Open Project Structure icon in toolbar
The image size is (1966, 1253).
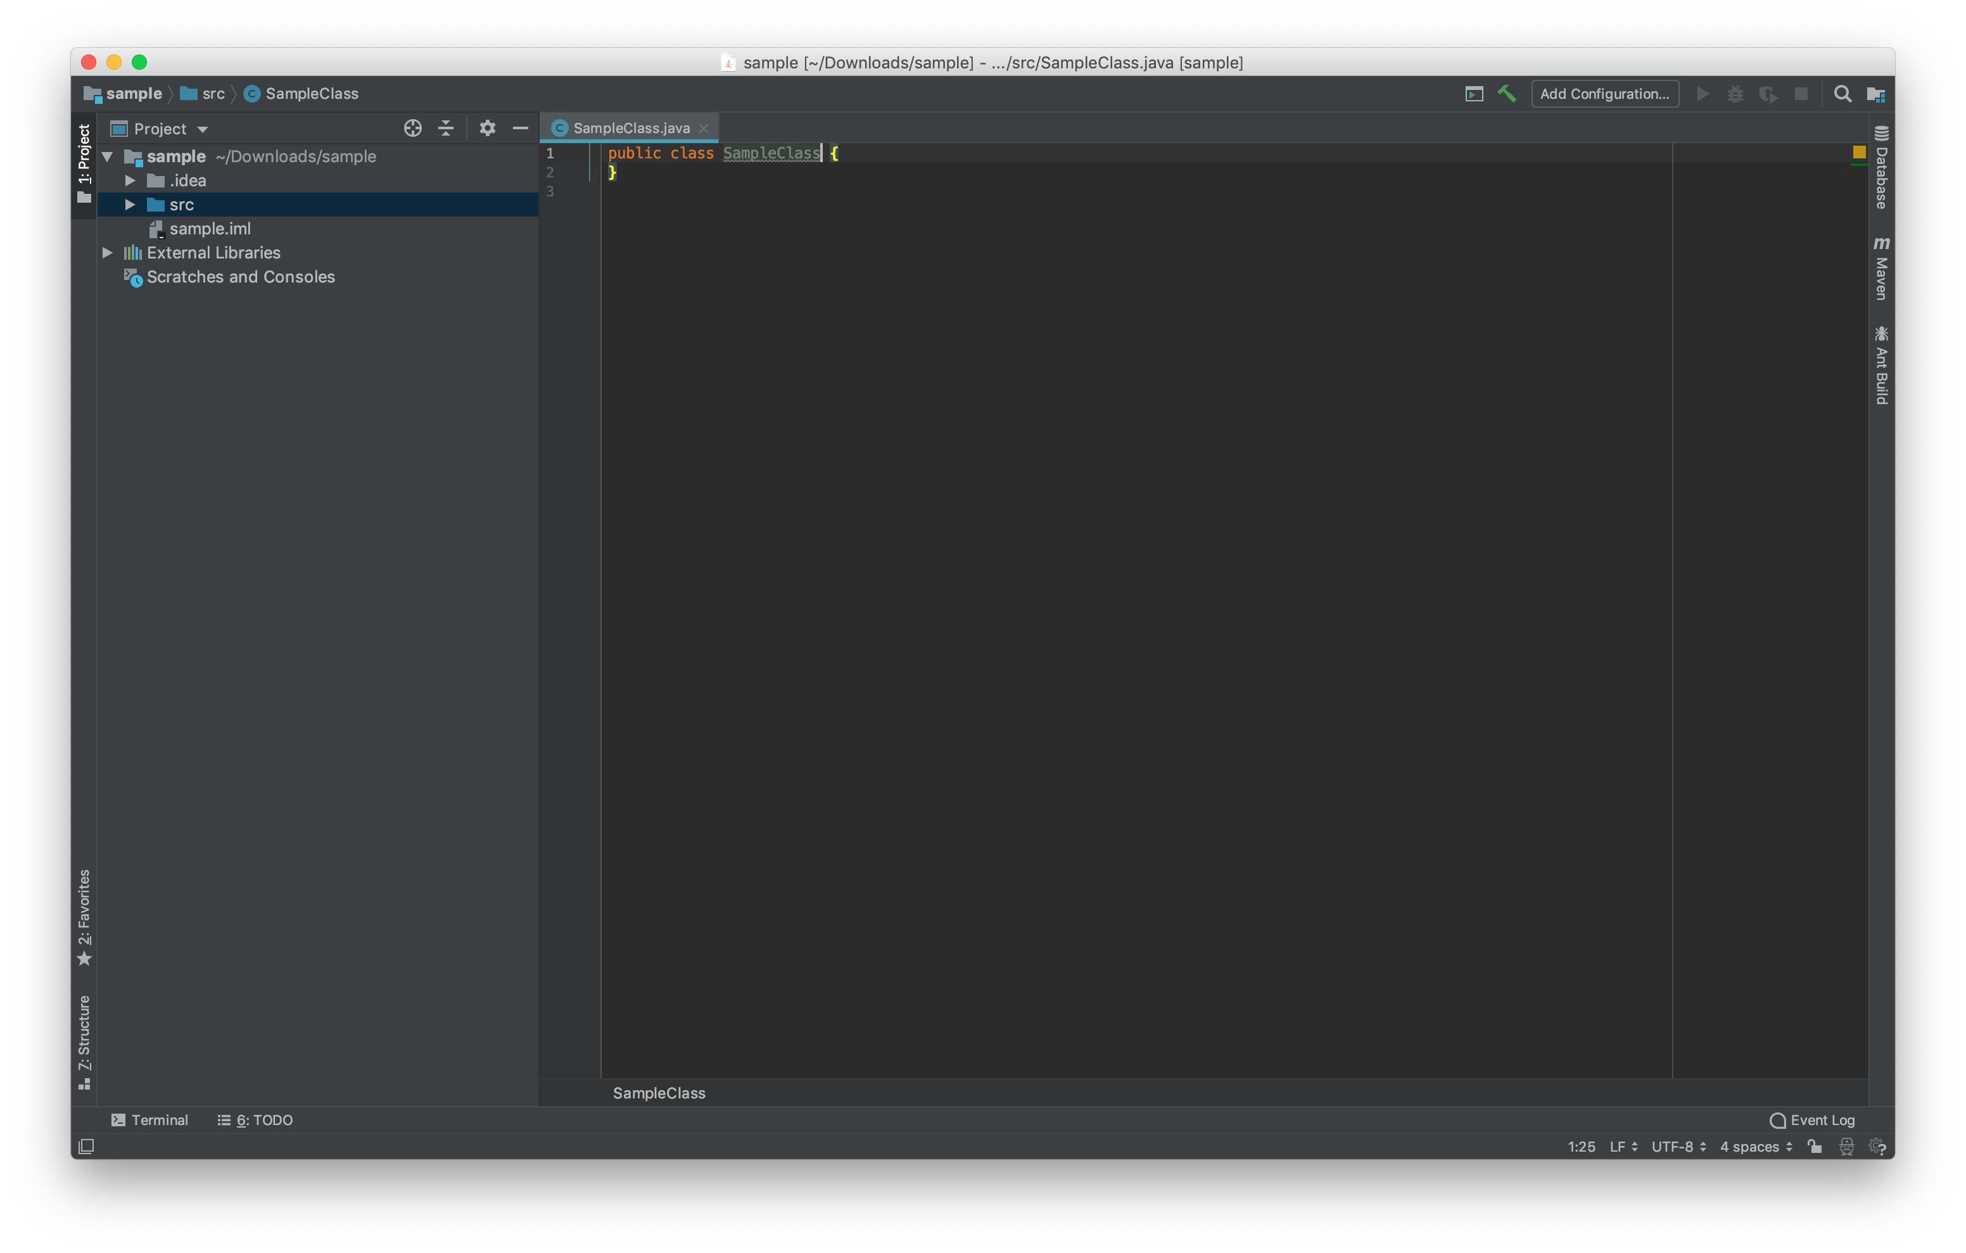(x=1875, y=94)
